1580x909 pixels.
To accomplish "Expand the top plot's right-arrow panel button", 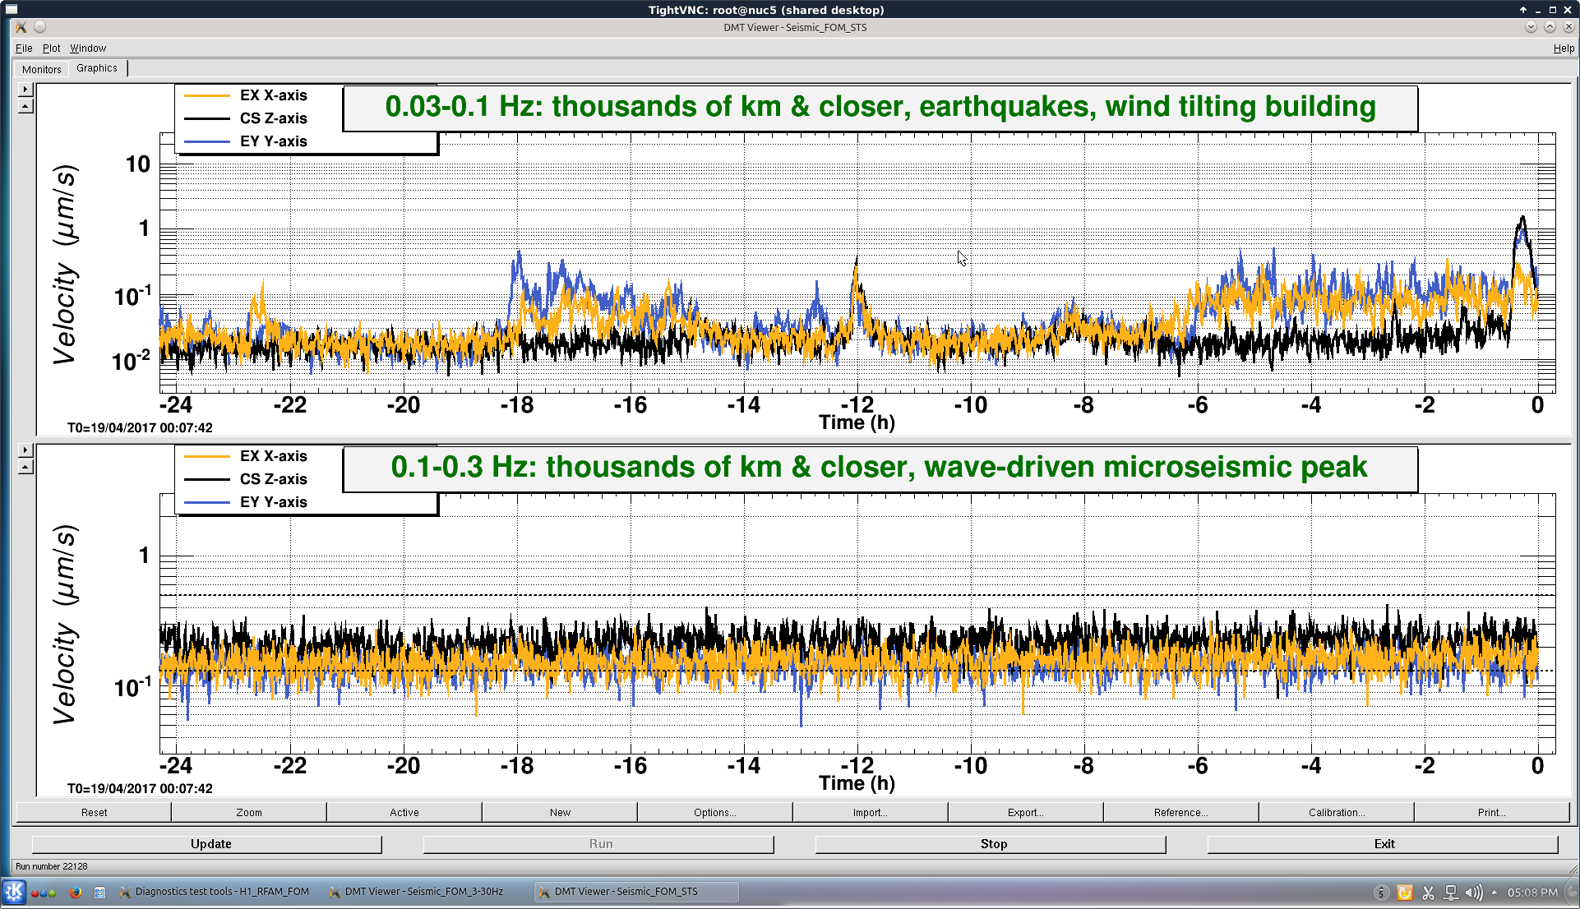I will (x=25, y=89).
